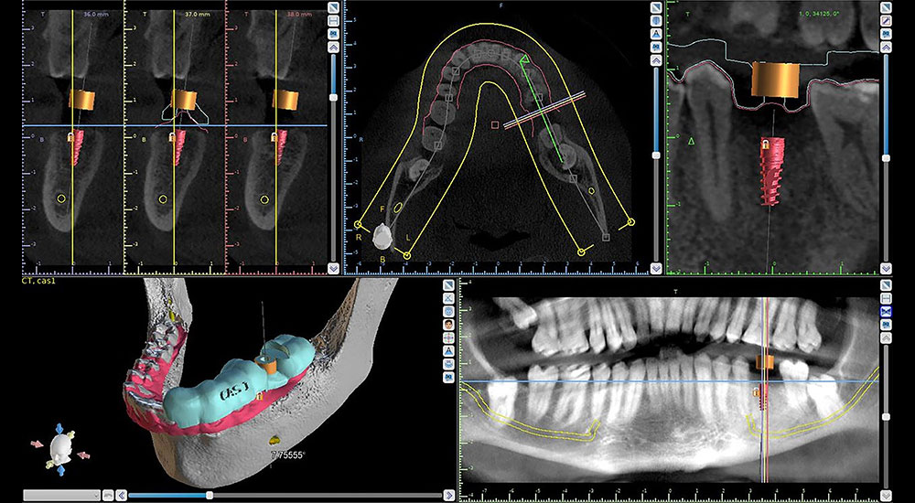Image resolution: width=915 pixels, height=503 pixels.
Task: Click the small button beside the 3D view dropdown
Action: pos(107,495)
